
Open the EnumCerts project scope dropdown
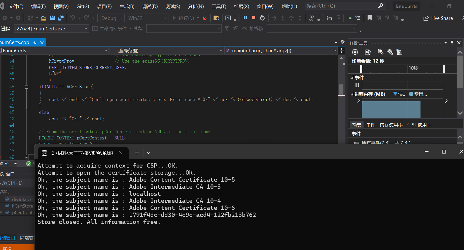click(54, 51)
